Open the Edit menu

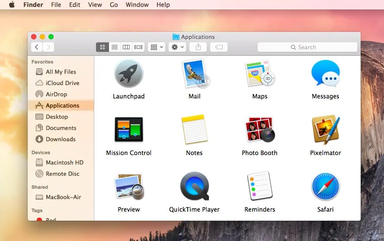(x=75, y=5)
